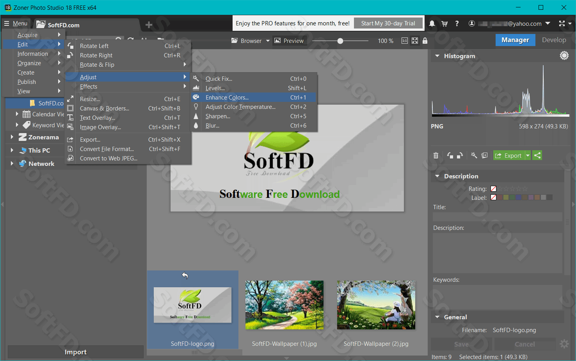Expand the Organize menu entry

click(33, 63)
